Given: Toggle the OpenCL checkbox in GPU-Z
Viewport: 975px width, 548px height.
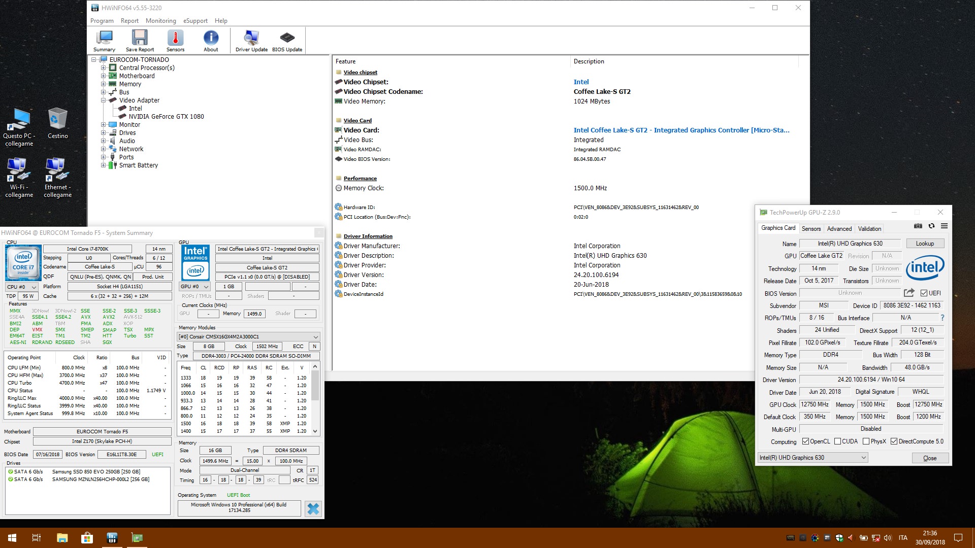Looking at the screenshot, I should coord(805,441).
